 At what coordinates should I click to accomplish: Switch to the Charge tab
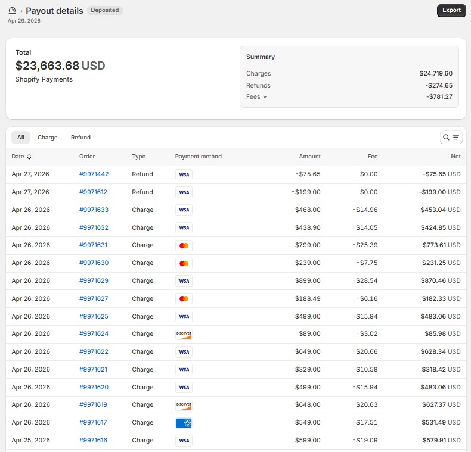coord(48,138)
